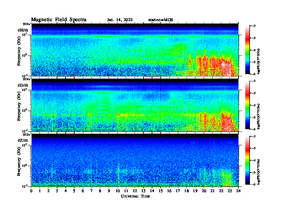Click the "dZ/dt" panel label
The height and width of the screenshot is (219, 284).
(x=23, y=140)
